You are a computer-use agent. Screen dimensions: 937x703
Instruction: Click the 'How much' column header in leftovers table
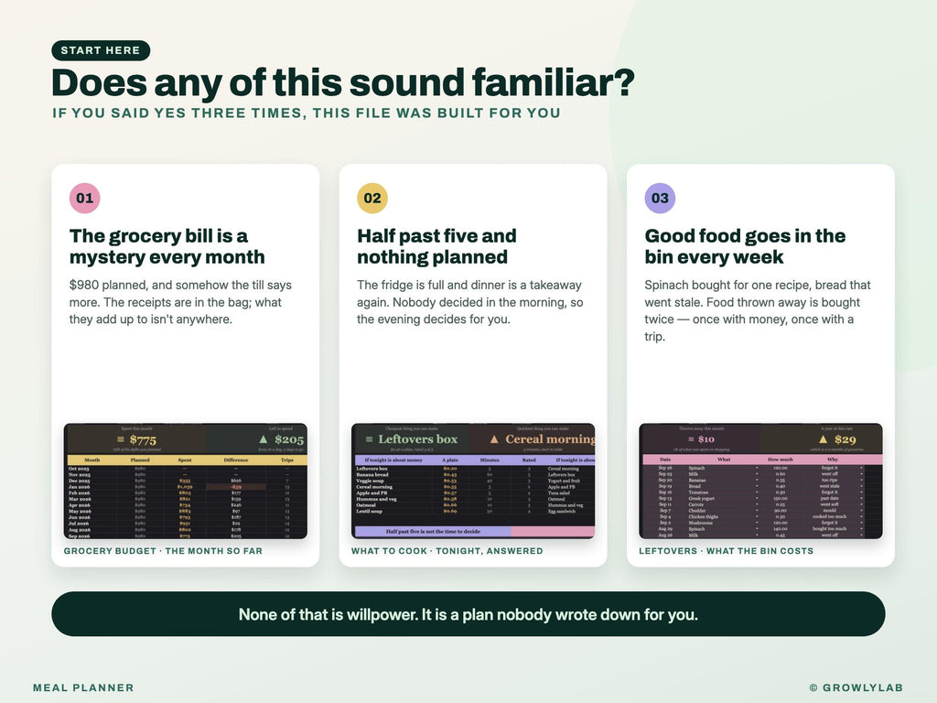click(x=781, y=460)
